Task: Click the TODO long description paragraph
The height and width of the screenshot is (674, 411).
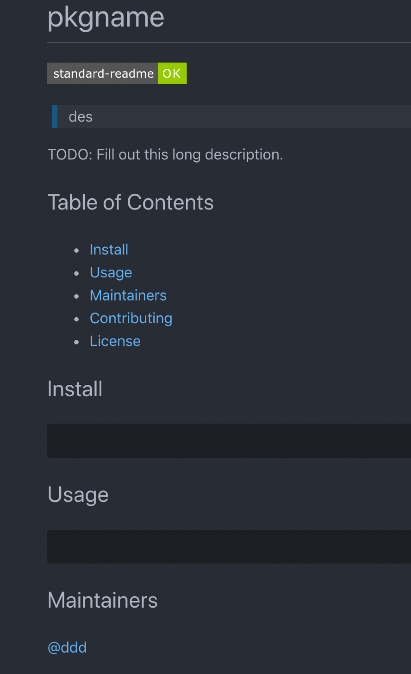Action: click(165, 155)
